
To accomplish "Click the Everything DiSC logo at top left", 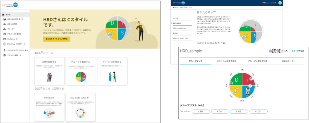I will (x=11, y=5).
